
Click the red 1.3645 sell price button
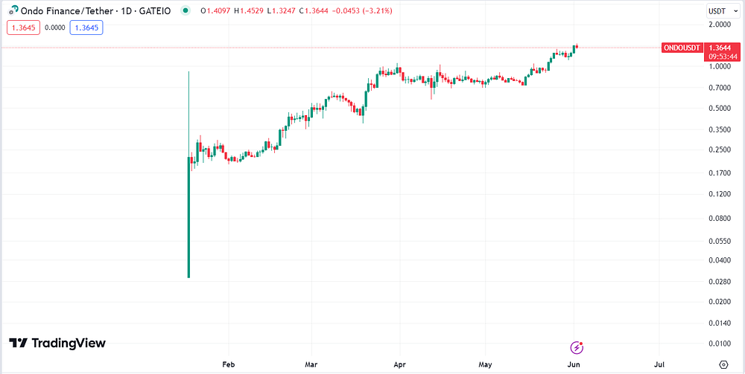23,28
